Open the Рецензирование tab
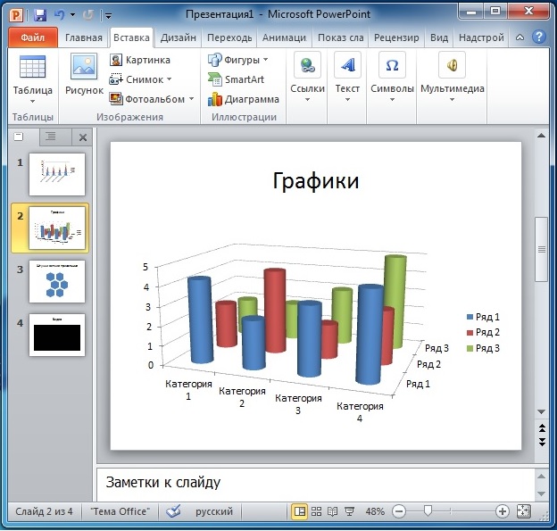The width and height of the screenshot is (557, 531). pos(396,37)
